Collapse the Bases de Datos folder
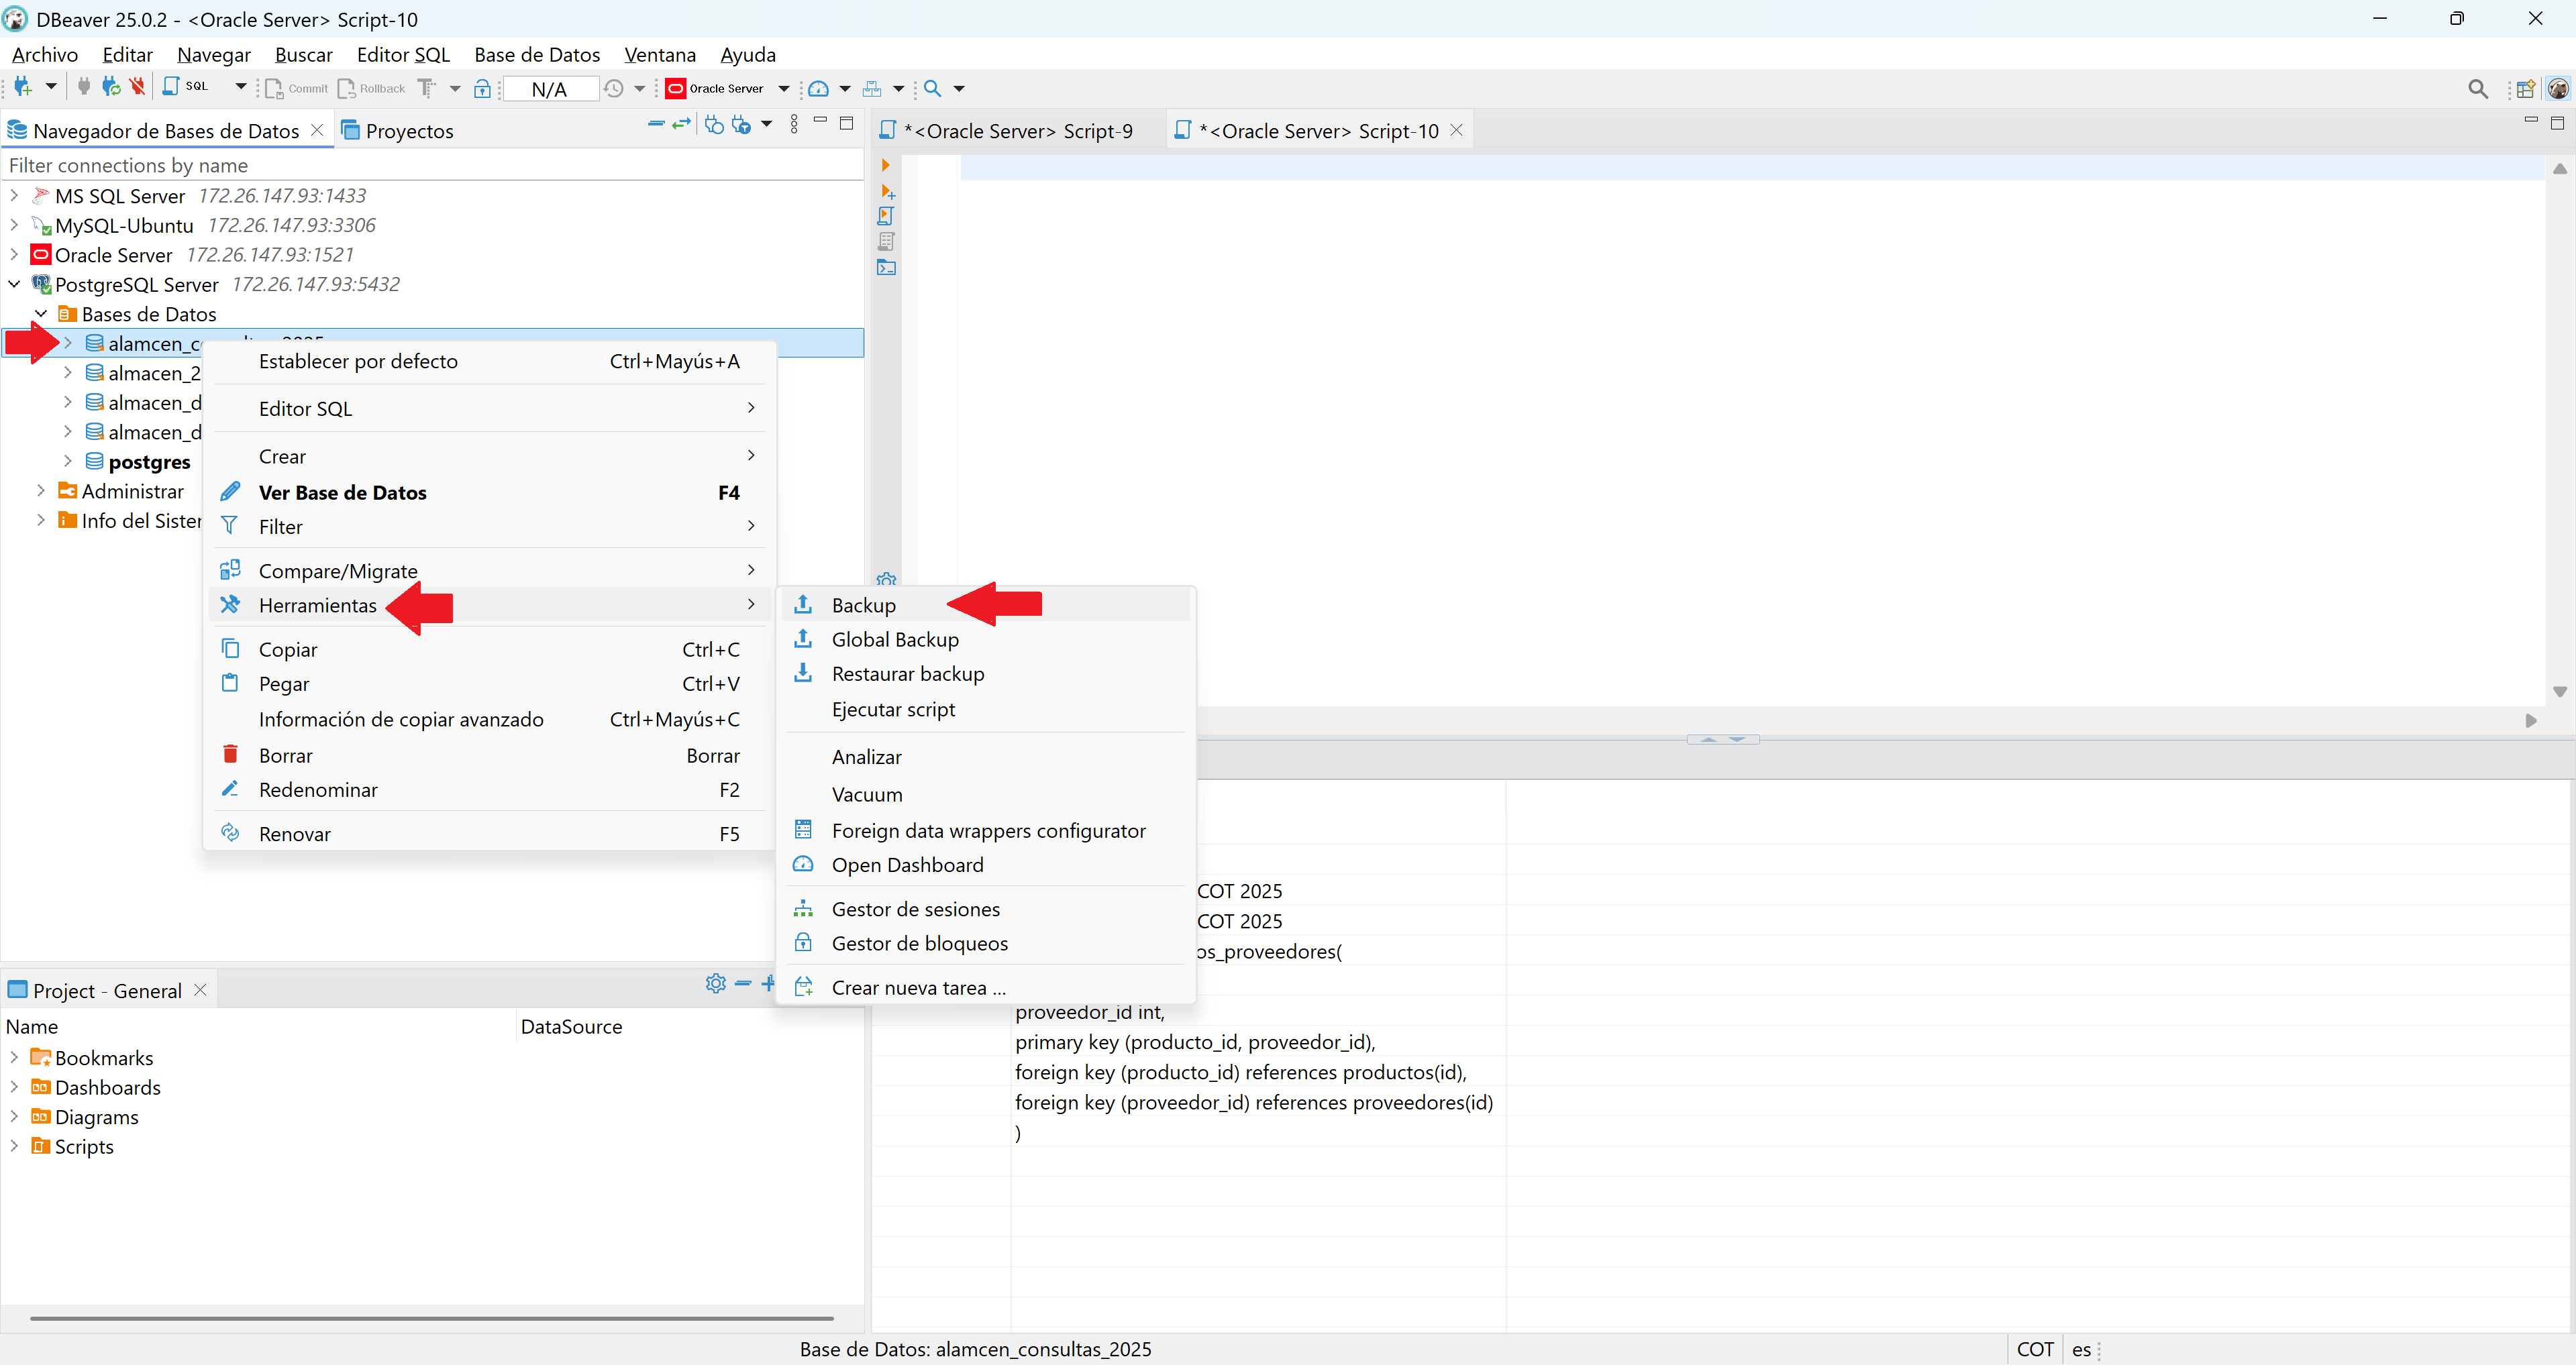2576x1365 pixels. tap(41, 314)
